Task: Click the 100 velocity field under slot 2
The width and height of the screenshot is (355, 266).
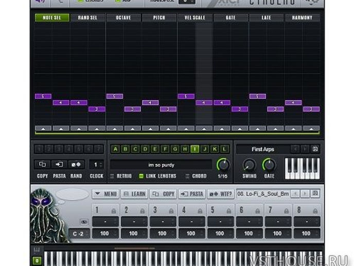Action: [134, 234]
